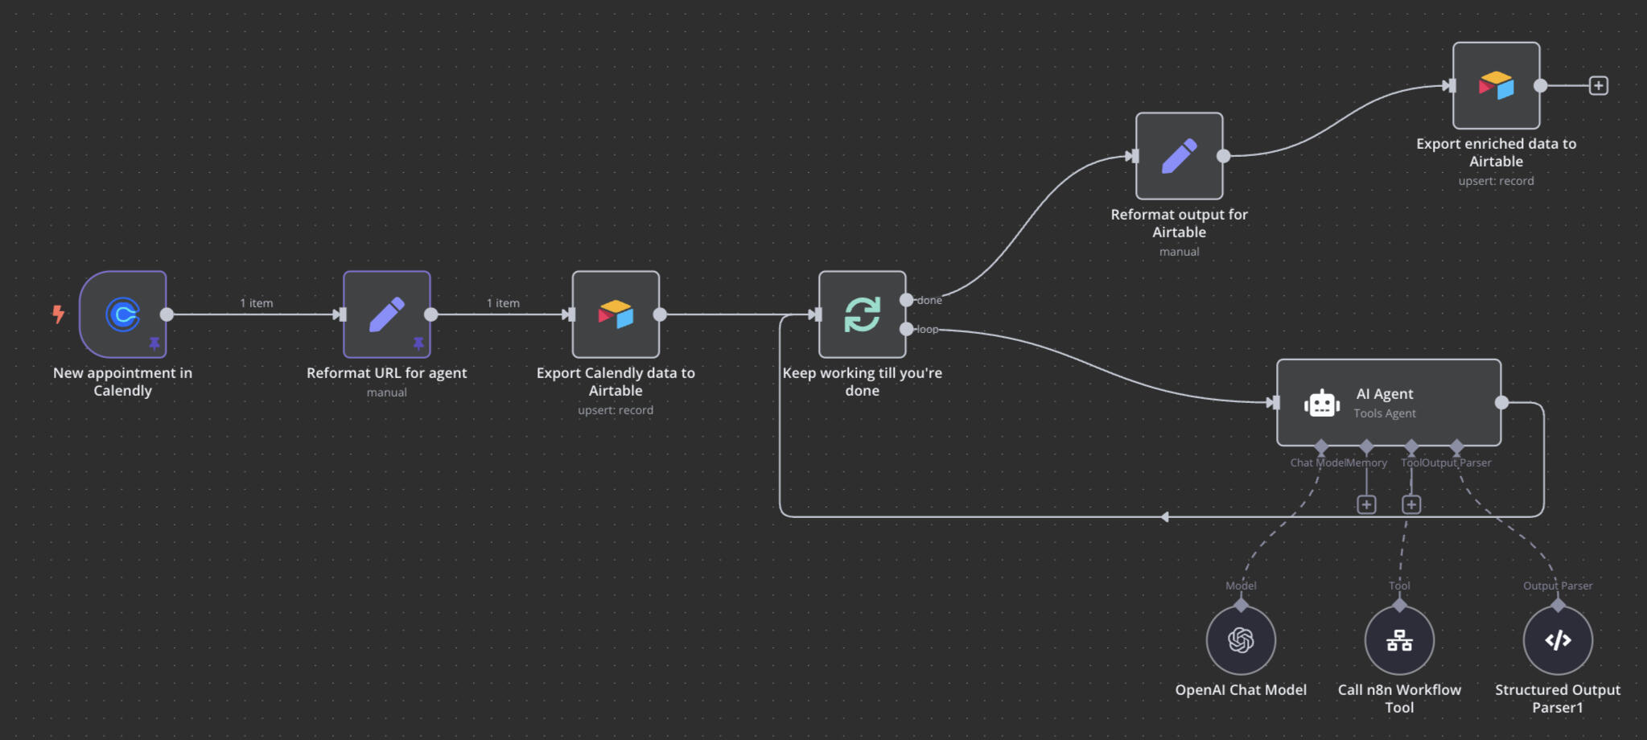The height and width of the screenshot is (740, 1647).
Task: Select the Calendly trigger node icon
Action: click(x=122, y=314)
